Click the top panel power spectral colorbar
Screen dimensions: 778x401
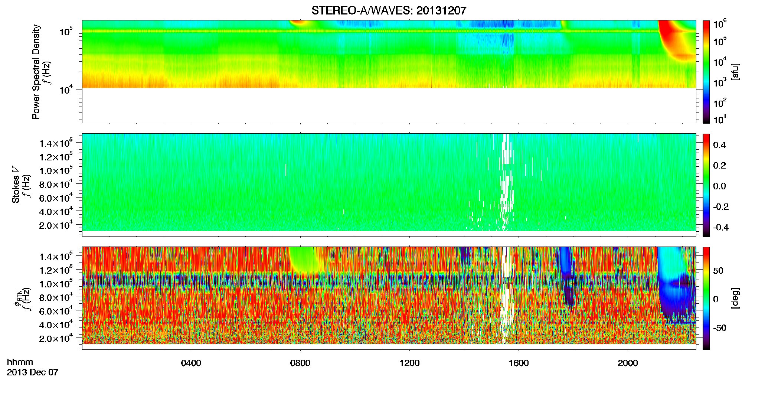point(706,72)
